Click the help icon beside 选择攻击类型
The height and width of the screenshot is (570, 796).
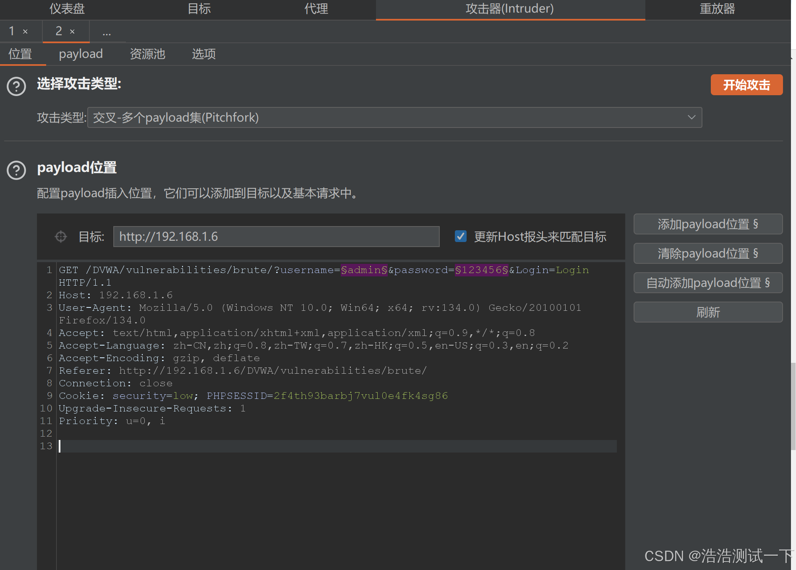(16, 86)
